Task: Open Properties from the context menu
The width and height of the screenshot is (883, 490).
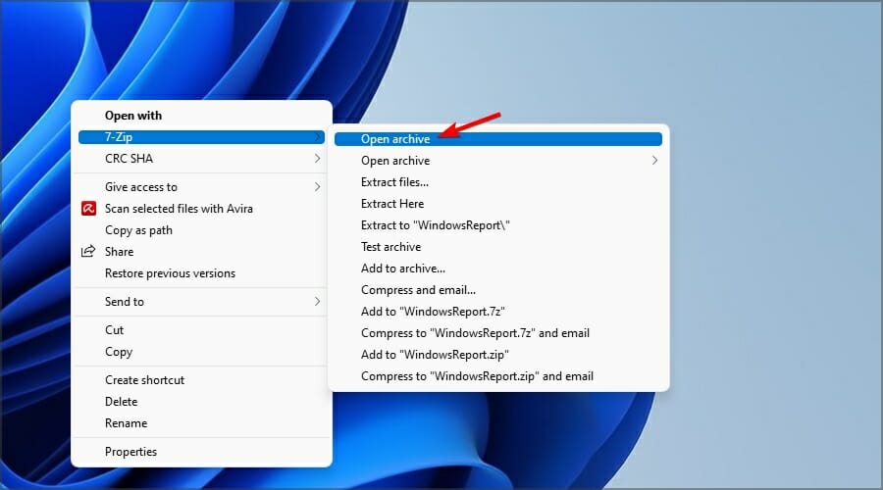Action: click(201, 452)
